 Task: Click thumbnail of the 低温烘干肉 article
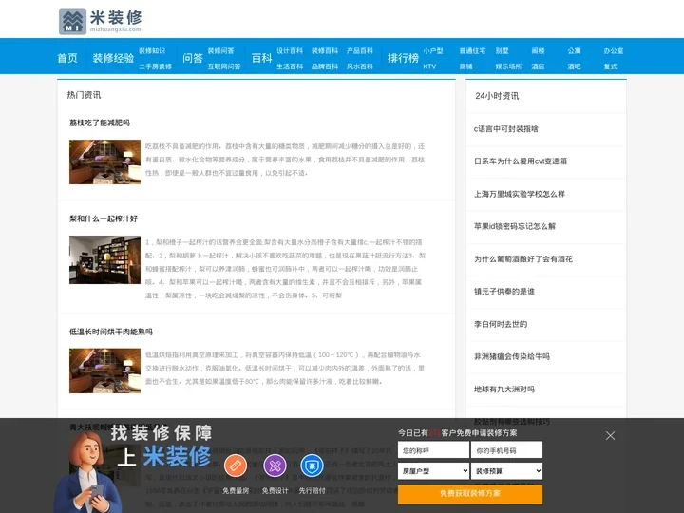pos(104,370)
